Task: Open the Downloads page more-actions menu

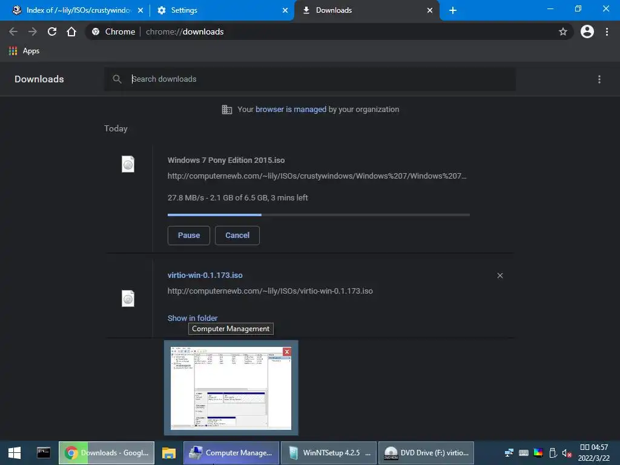Action: [599, 79]
